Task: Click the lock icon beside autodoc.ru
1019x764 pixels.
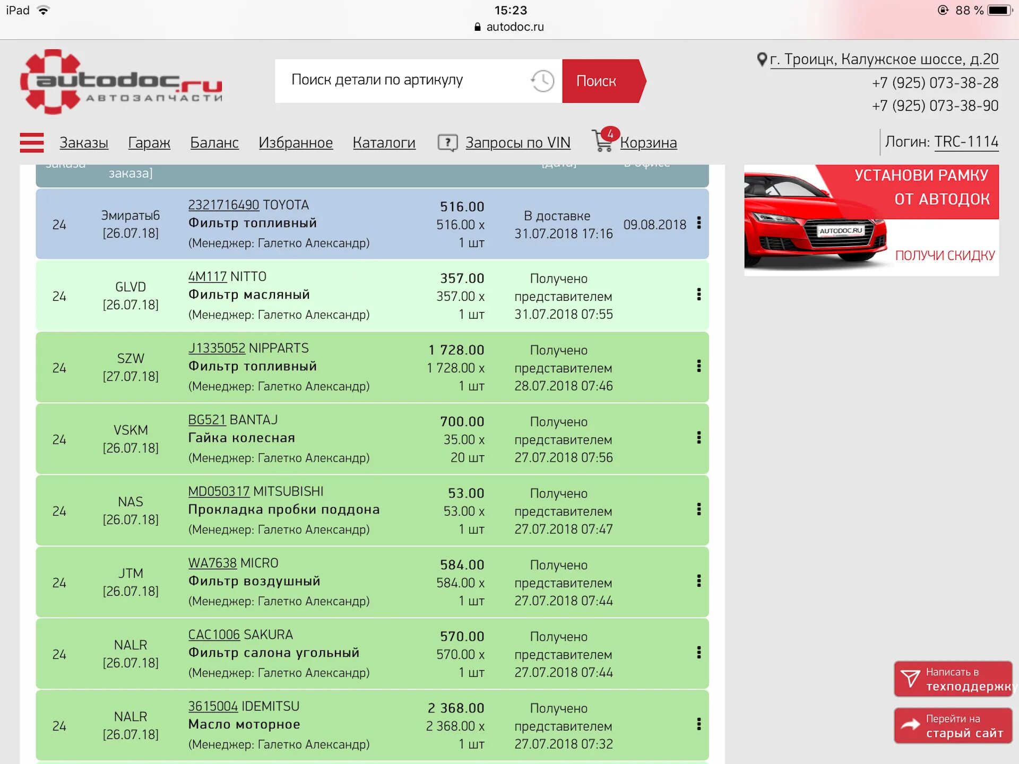Action: 478,27
